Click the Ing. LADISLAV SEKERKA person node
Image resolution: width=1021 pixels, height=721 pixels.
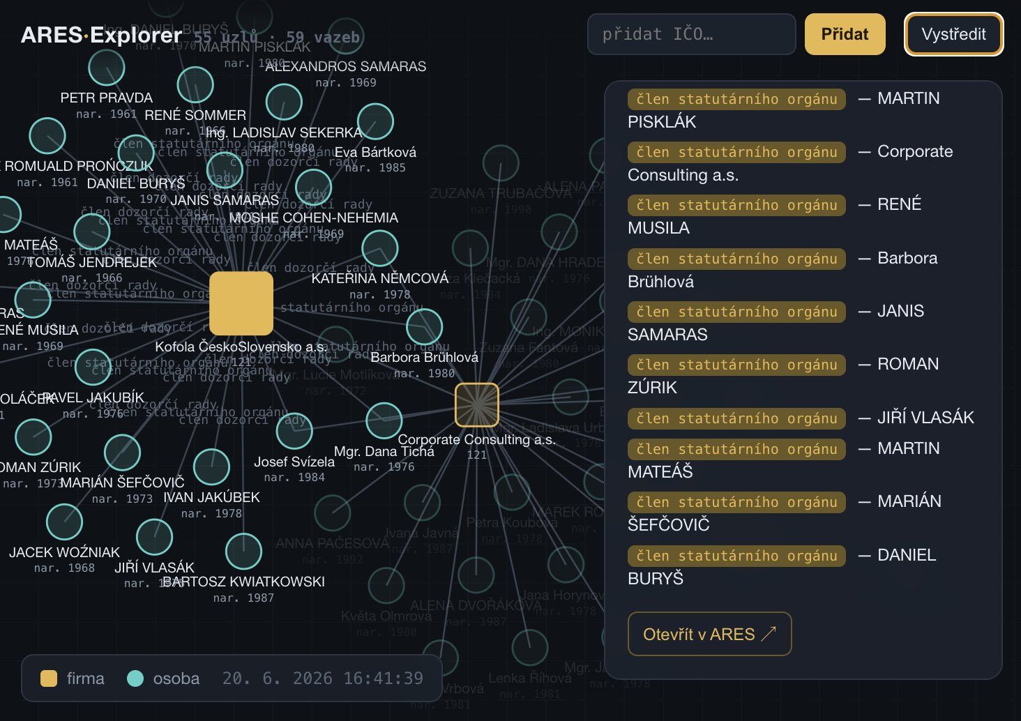(284, 102)
